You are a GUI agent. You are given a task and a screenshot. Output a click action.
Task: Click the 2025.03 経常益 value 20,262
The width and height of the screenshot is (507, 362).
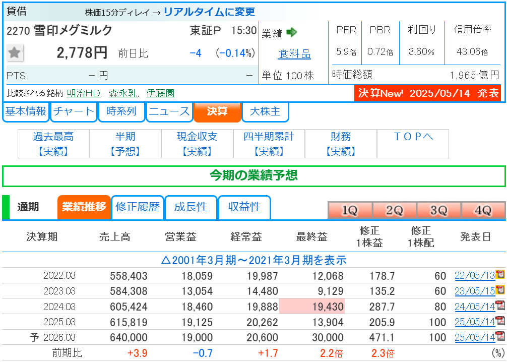tap(263, 323)
